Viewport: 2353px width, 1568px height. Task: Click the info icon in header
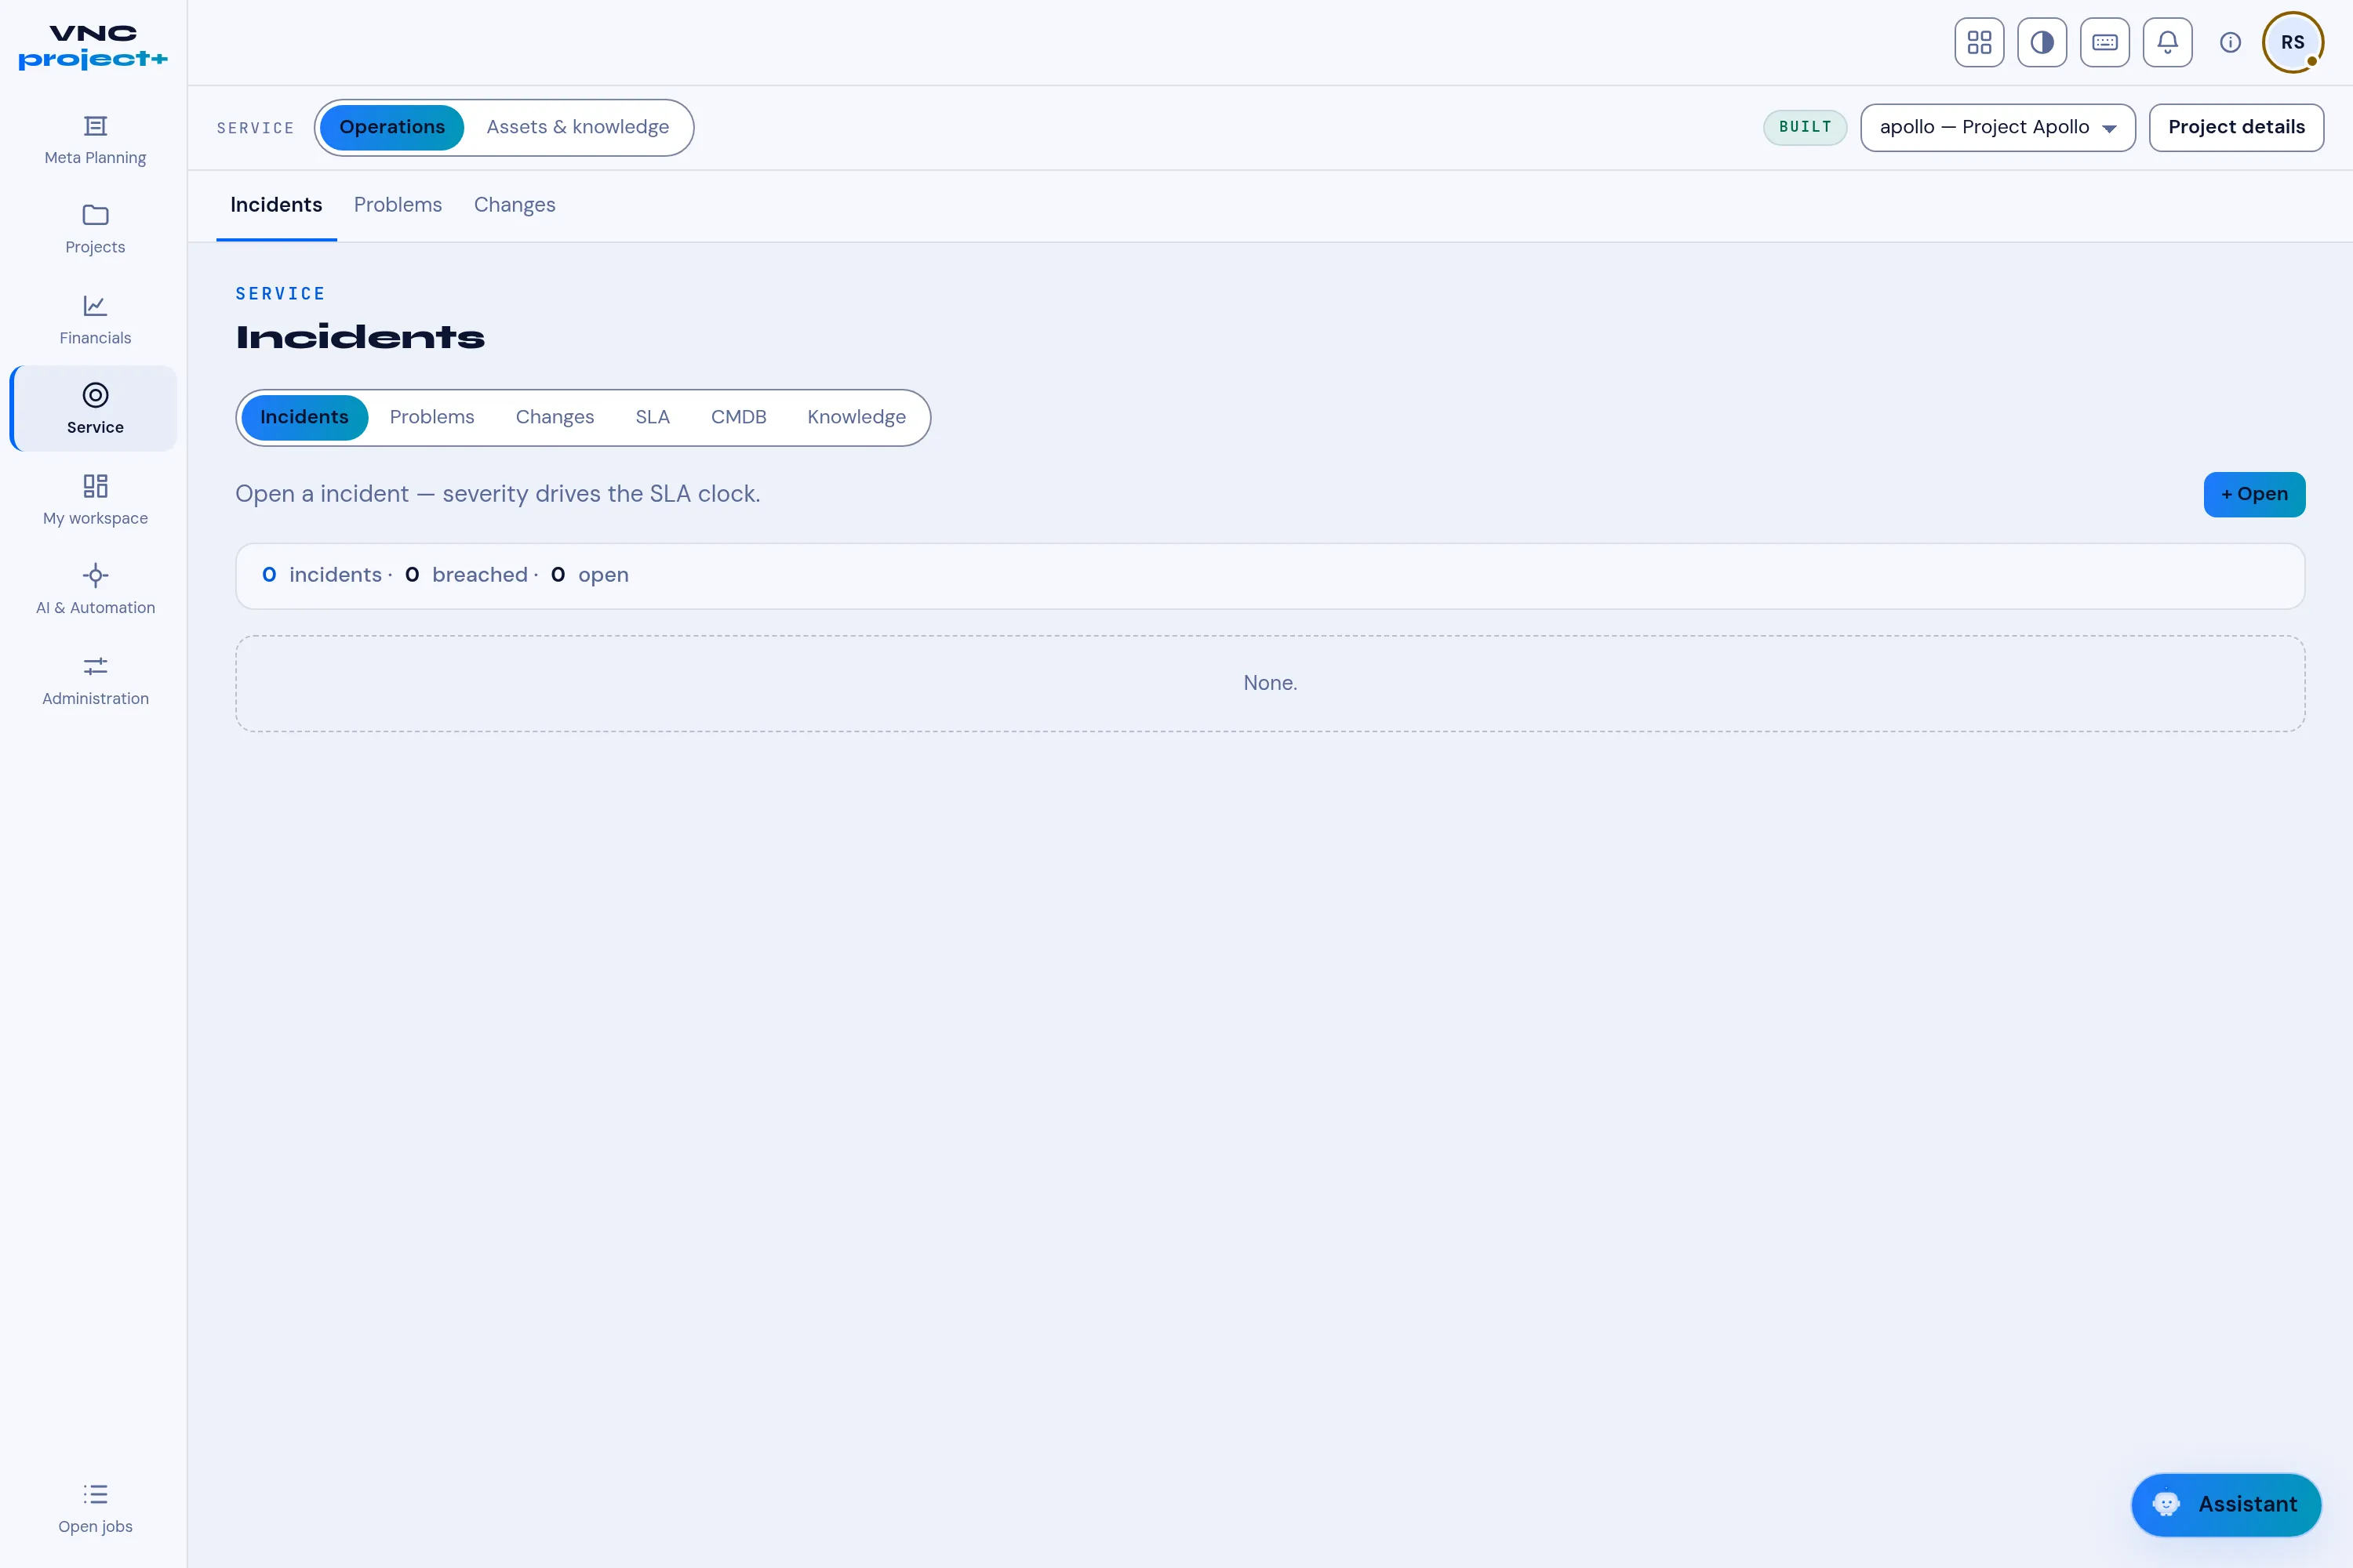pyautogui.click(x=2230, y=42)
